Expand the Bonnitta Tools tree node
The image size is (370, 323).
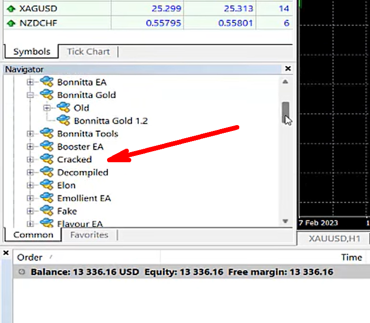30,134
